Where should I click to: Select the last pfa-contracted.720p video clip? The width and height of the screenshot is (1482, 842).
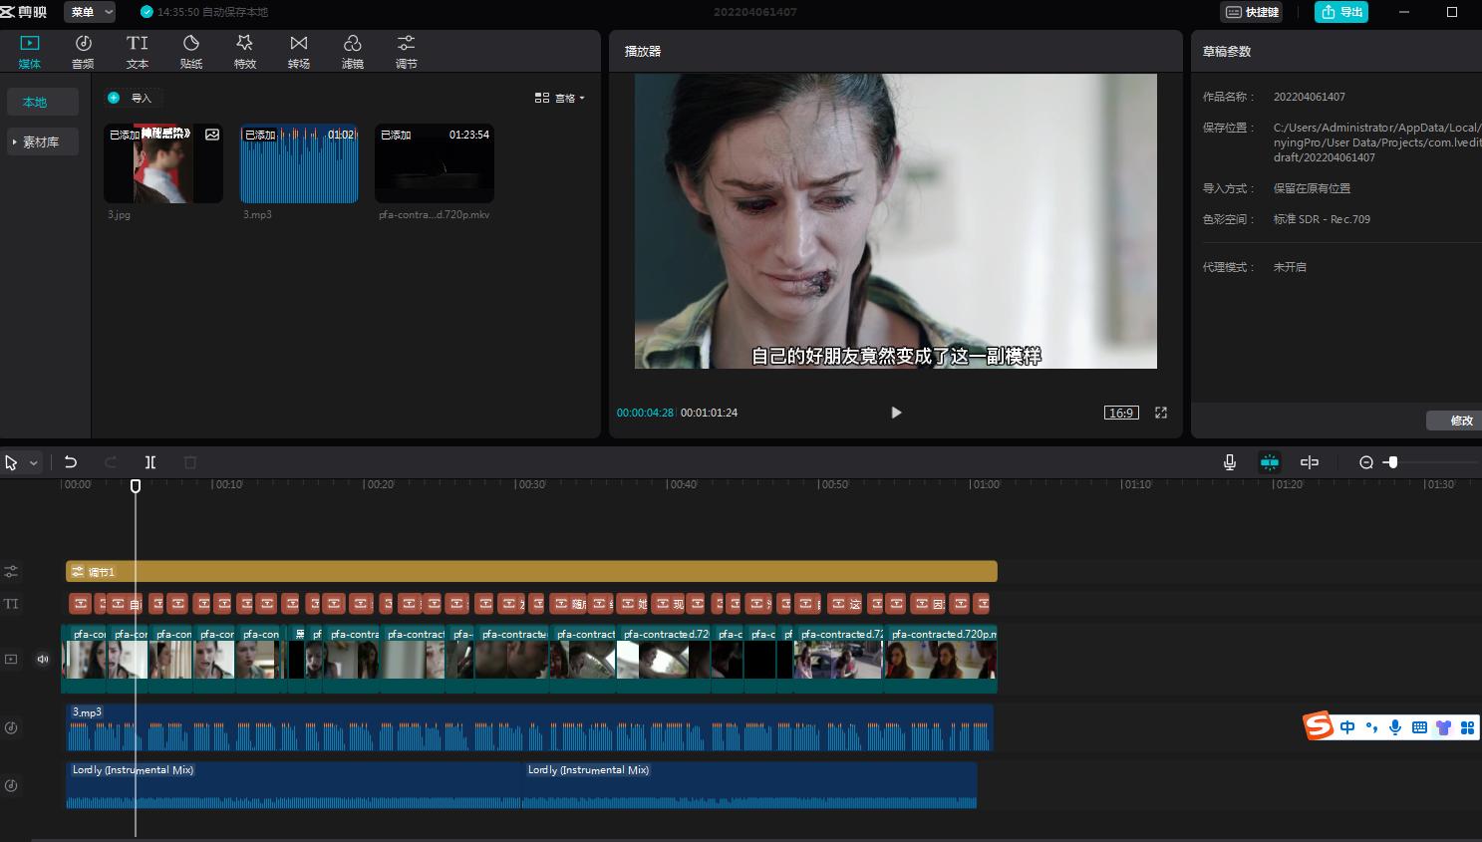pyautogui.click(x=942, y=659)
